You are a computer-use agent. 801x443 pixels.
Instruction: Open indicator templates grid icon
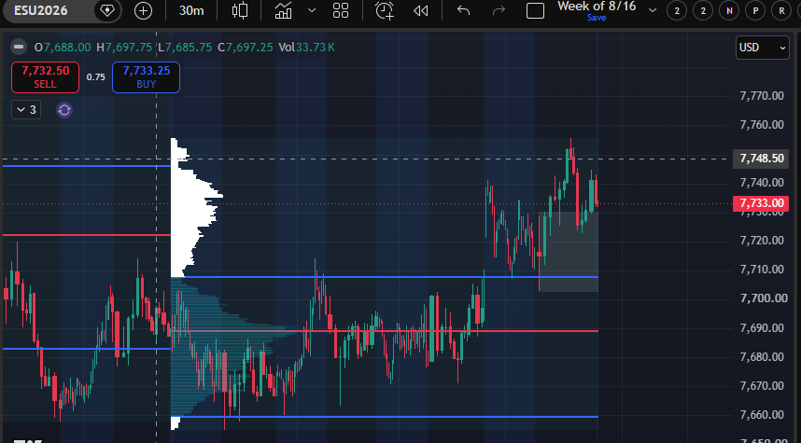341,10
